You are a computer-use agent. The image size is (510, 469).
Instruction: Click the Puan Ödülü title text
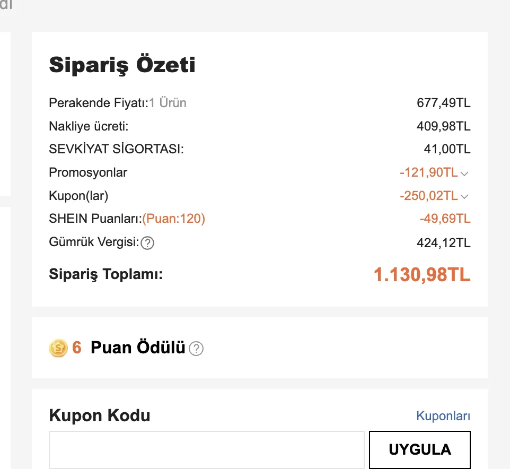138,348
